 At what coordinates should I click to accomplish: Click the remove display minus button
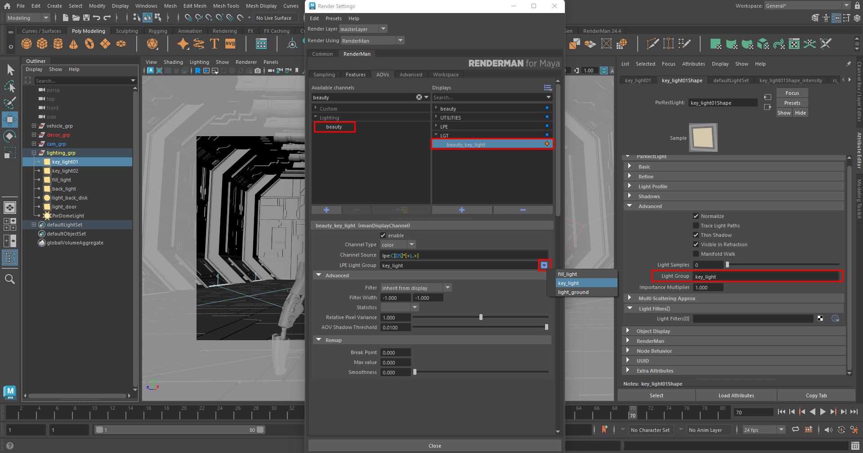pyautogui.click(x=523, y=210)
